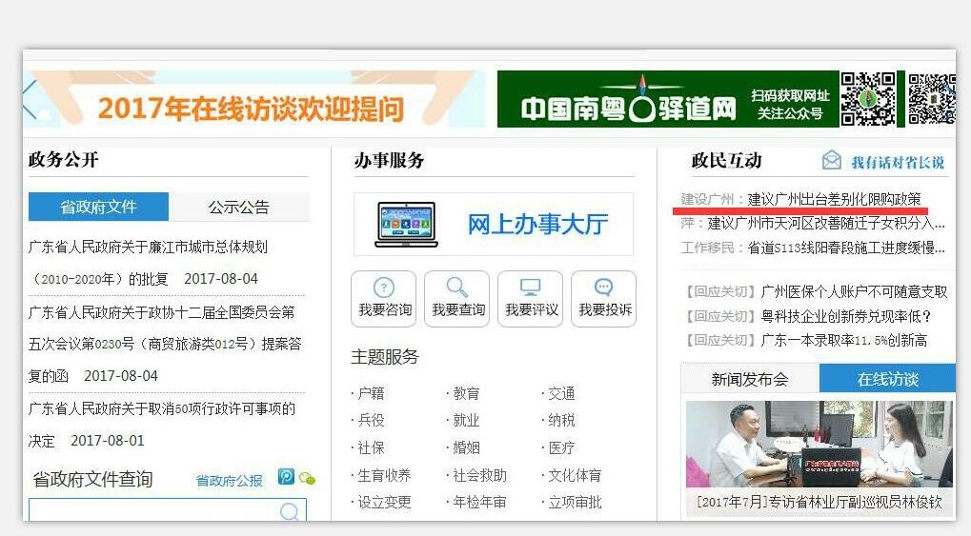Screen dimensions: 971x536
Task: Open the 我要评议 monitor icon
Action: pos(530,288)
